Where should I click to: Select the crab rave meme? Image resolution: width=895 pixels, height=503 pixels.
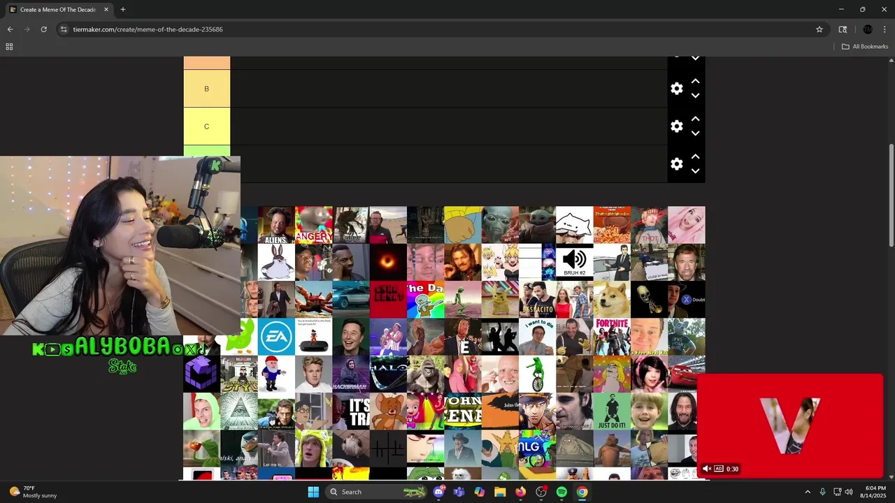tap(314, 299)
